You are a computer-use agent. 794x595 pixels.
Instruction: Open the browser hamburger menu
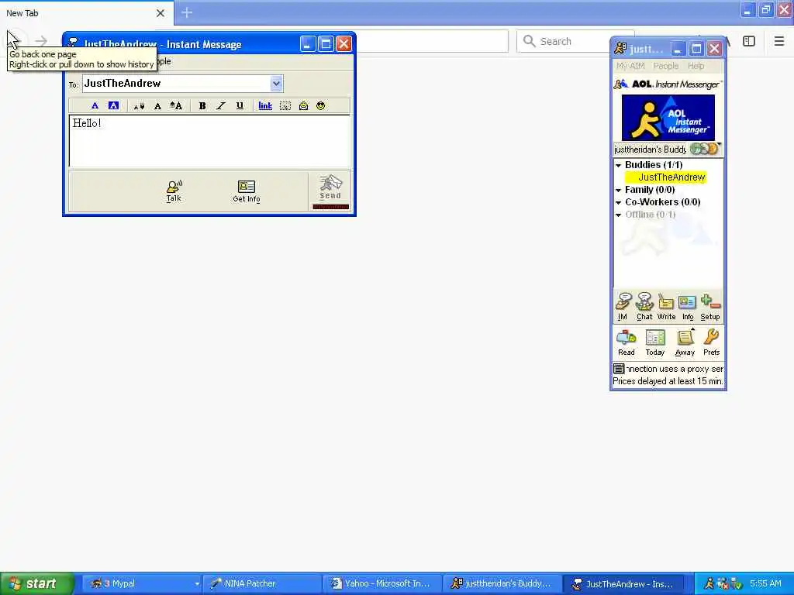[778, 41]
